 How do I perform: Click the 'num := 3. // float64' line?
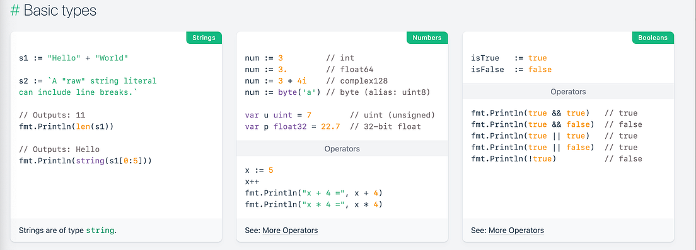[310, 70]
